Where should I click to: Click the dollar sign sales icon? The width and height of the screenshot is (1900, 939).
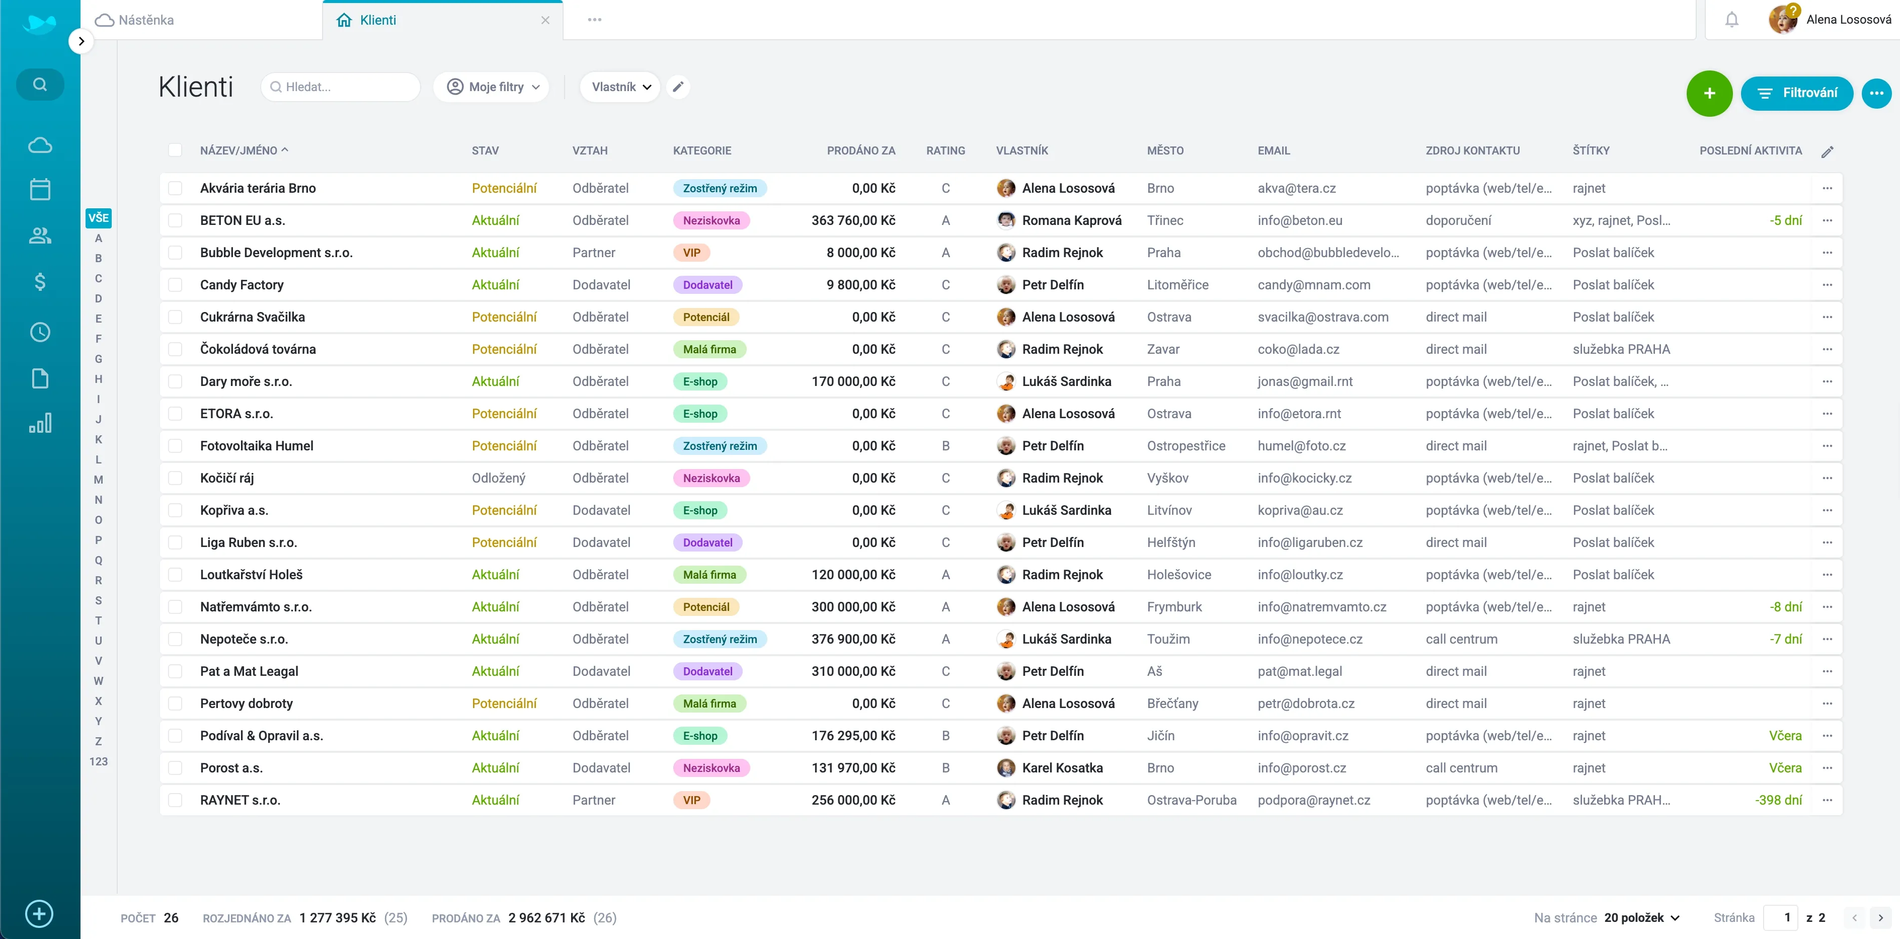pyautogui.click(x=40, y=282)
